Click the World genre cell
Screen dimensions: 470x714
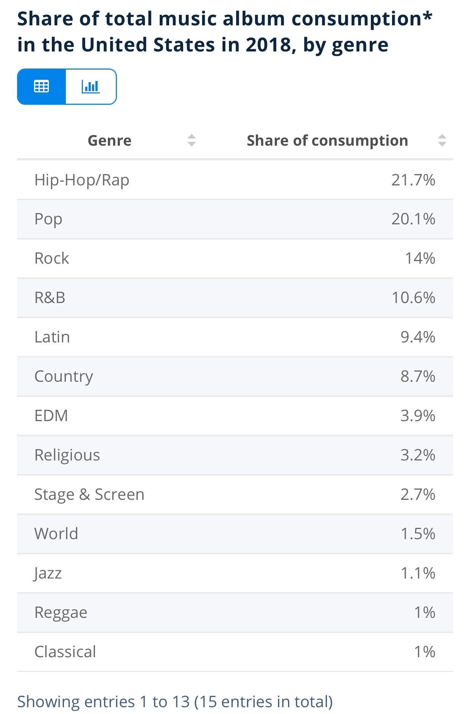coord(56,534)
